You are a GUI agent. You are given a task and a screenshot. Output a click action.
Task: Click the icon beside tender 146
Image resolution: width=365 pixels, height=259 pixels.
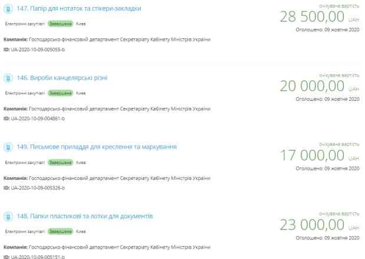click(x=9, y=78)
